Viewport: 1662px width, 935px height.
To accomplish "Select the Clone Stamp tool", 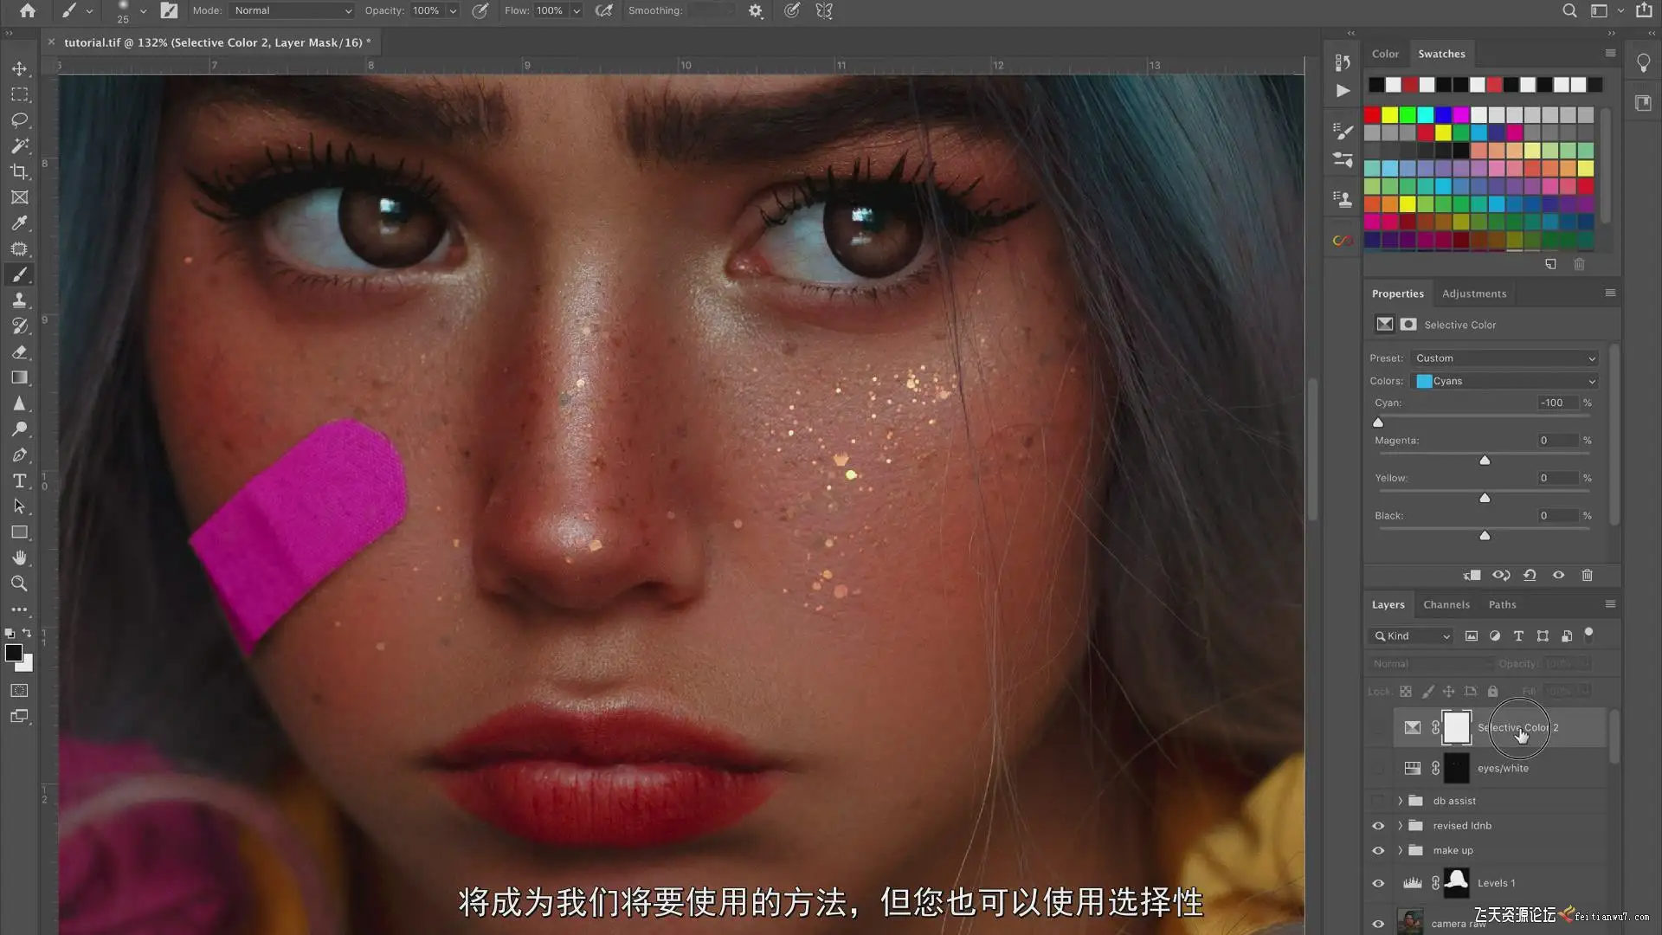I will (19, 300).
